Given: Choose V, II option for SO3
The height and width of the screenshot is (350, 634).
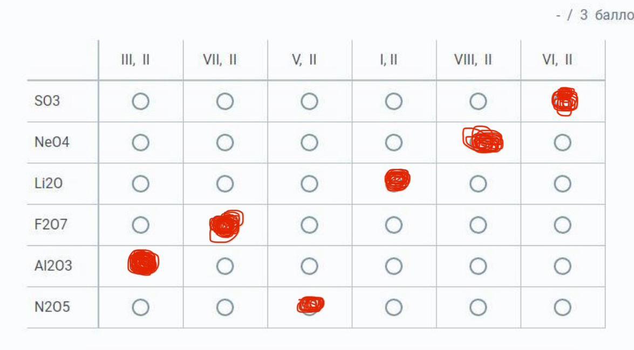Looking at the screenshot, I should pyautogui.click(x=309, y=101).
